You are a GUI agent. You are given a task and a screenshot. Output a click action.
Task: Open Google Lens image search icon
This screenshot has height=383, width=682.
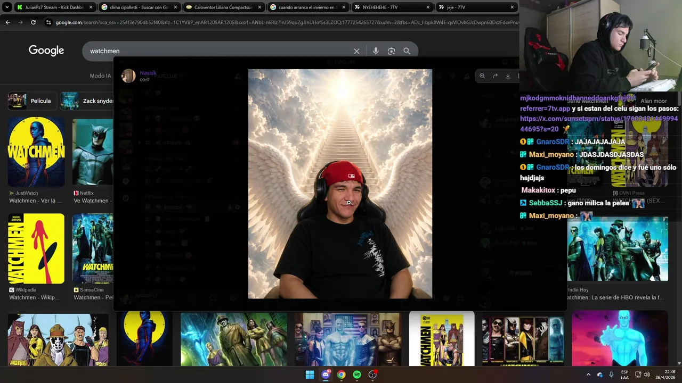(392, 51)
